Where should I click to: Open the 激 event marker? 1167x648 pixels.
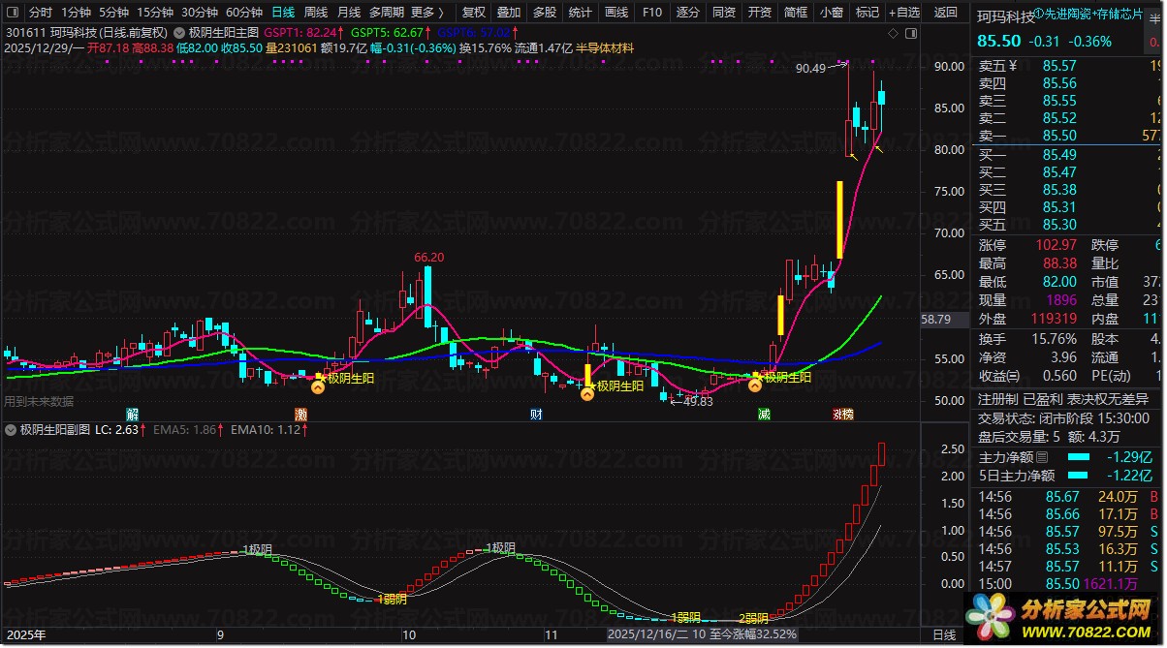[301, 414]
